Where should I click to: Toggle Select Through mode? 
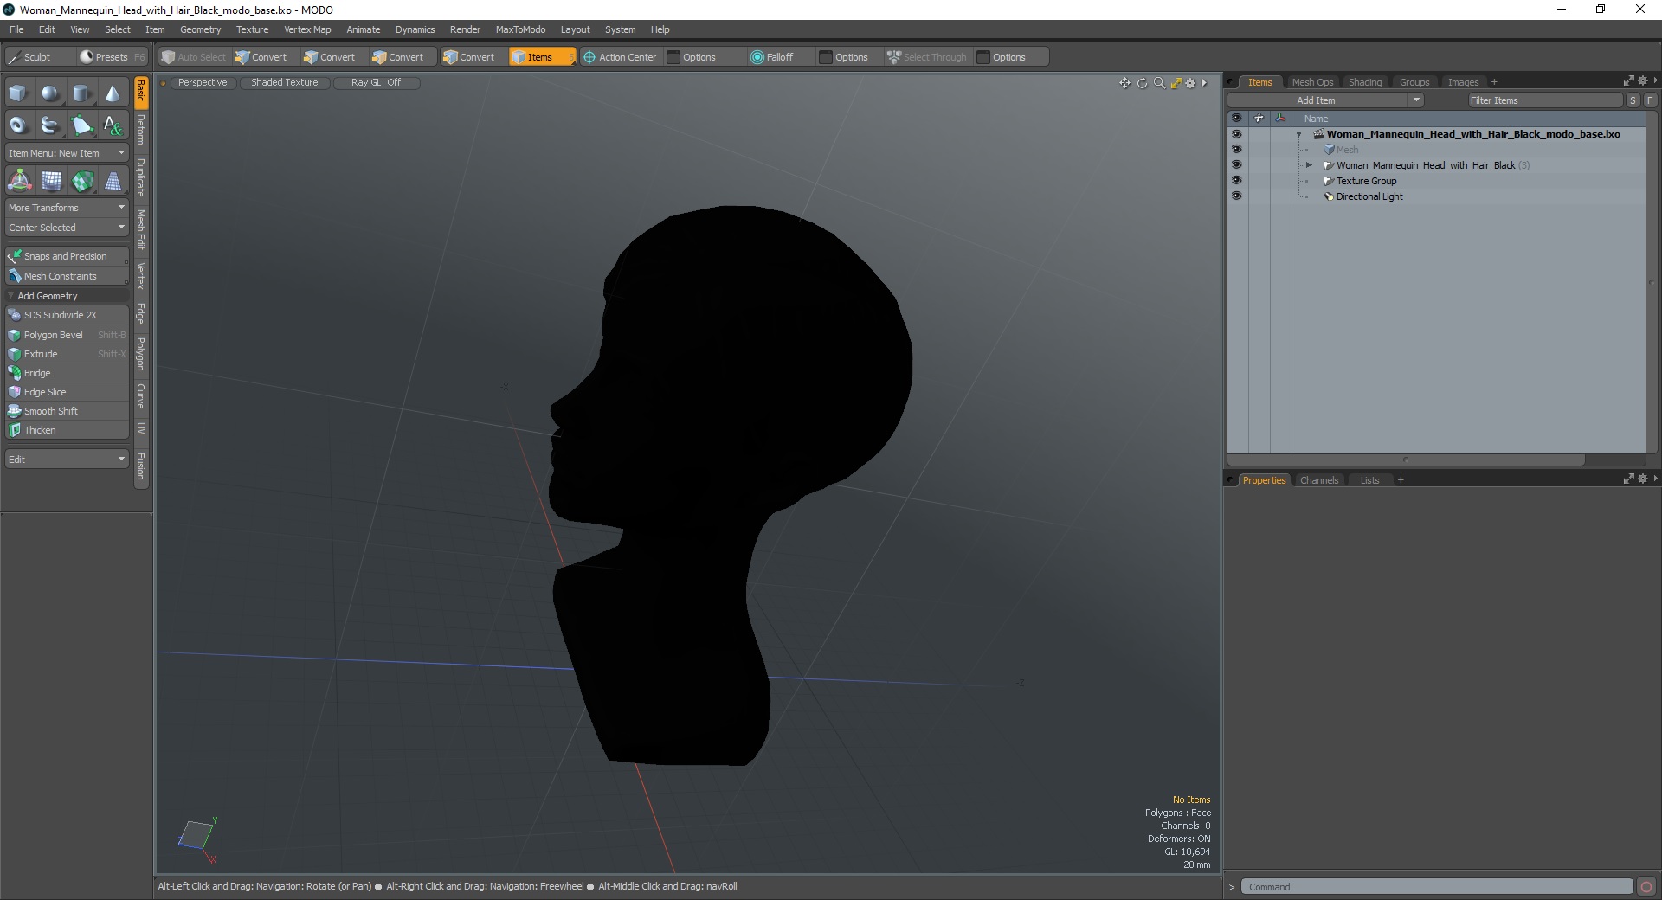pyautogui.click(x=927, y=57)
